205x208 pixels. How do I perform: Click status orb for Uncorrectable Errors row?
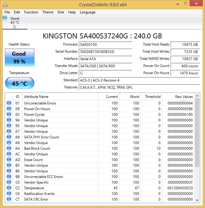coord(9,103)
